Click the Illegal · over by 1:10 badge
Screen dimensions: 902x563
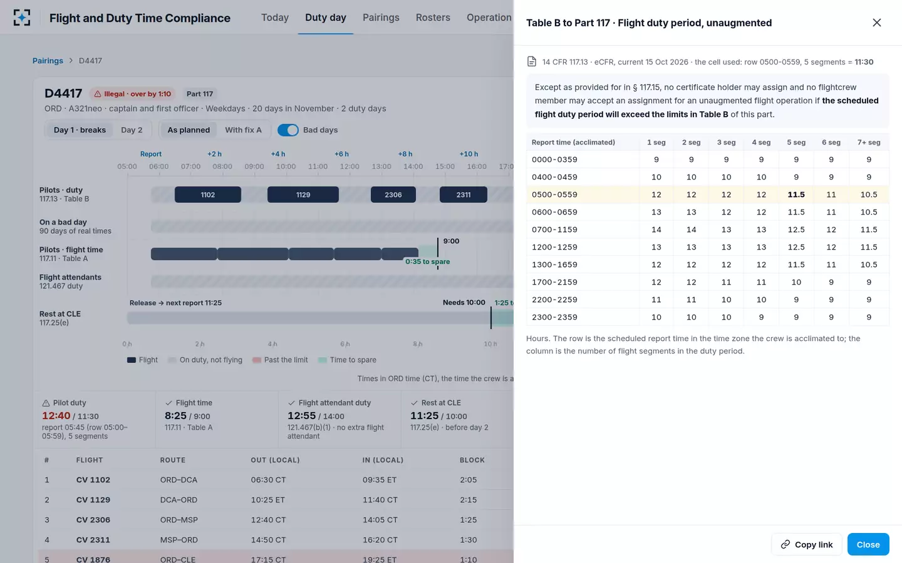(132, 94)
